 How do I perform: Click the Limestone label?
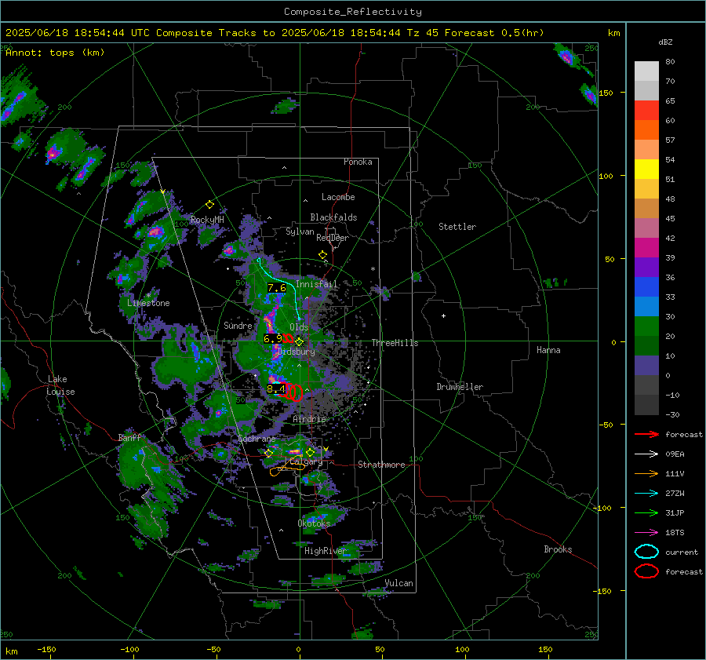[148, 303]
